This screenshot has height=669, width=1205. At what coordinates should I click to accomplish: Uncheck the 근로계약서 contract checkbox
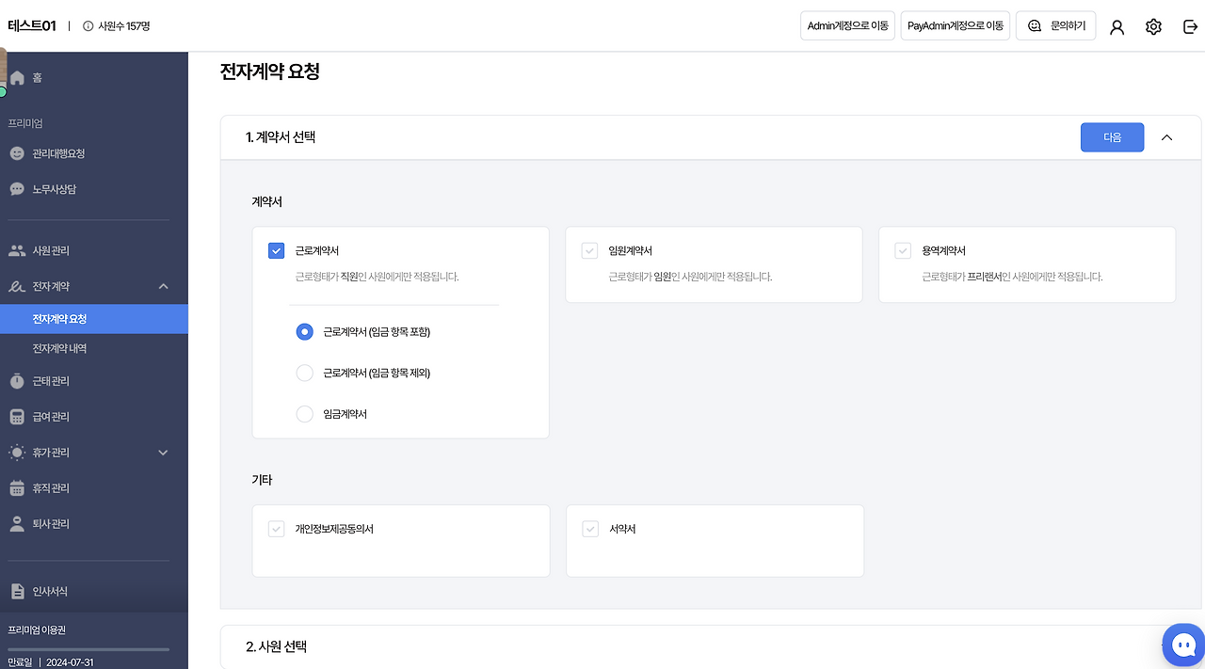click(276, 250)
